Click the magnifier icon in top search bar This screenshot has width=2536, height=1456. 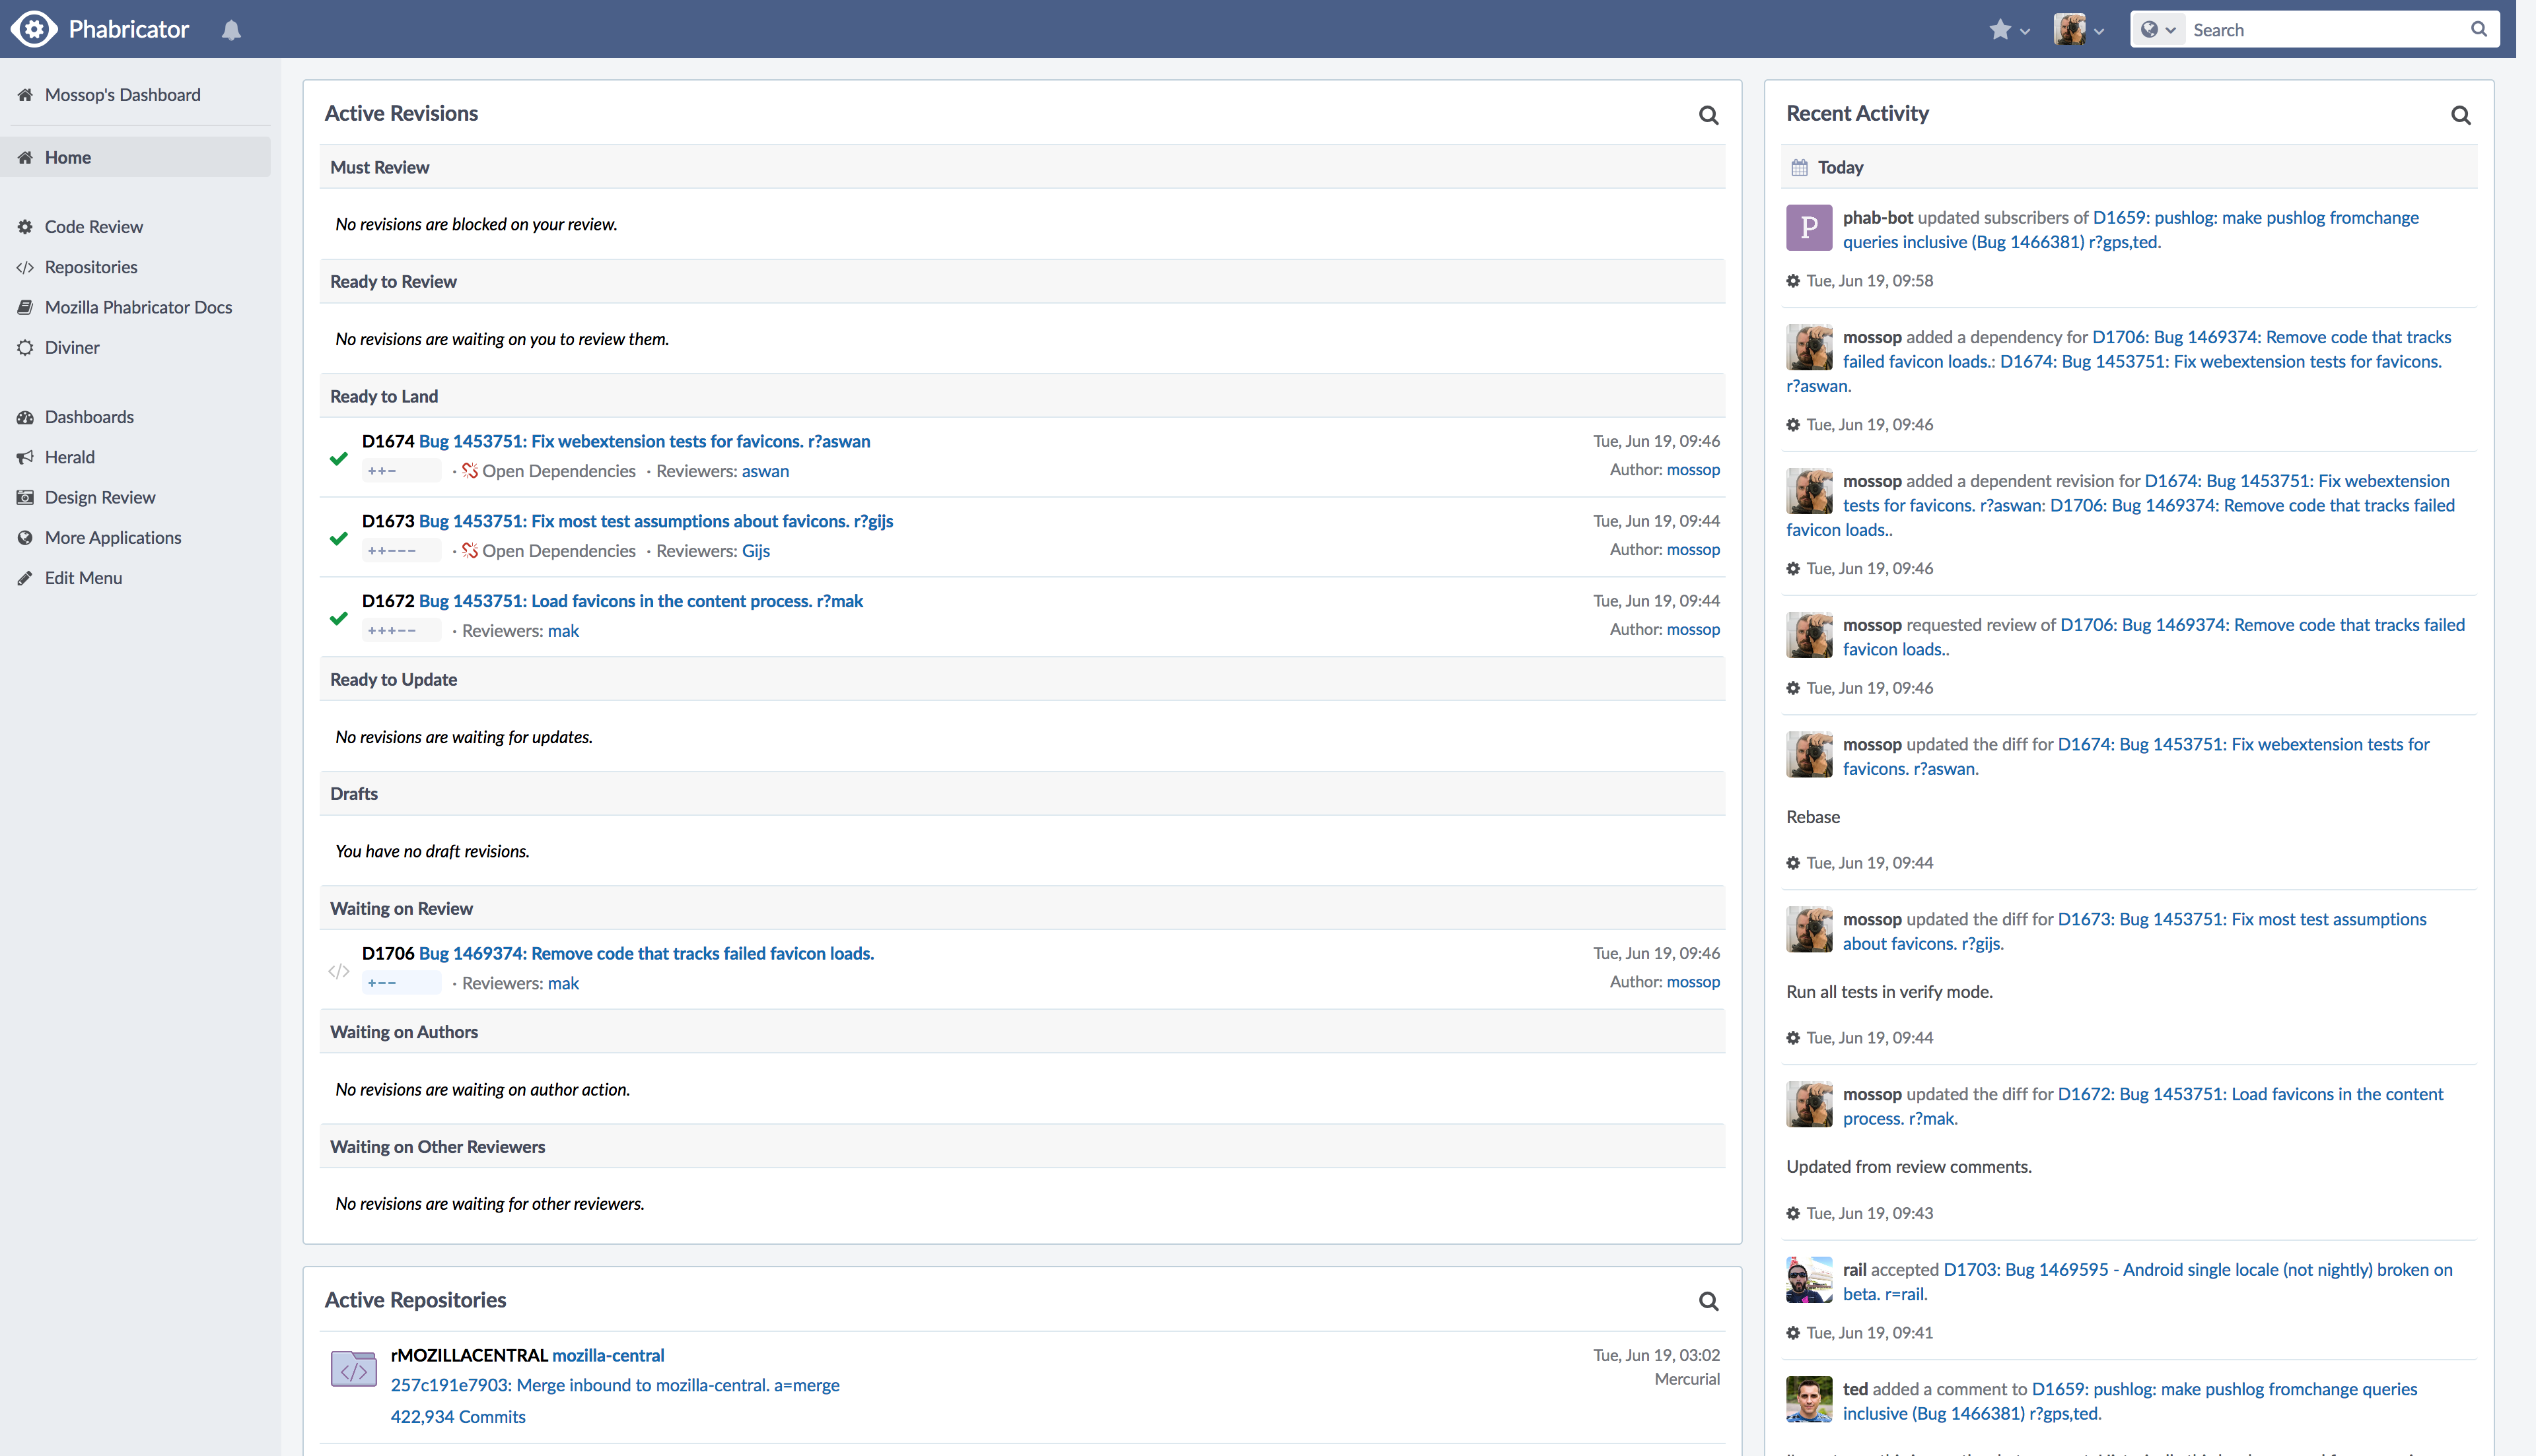(2479, 30)
